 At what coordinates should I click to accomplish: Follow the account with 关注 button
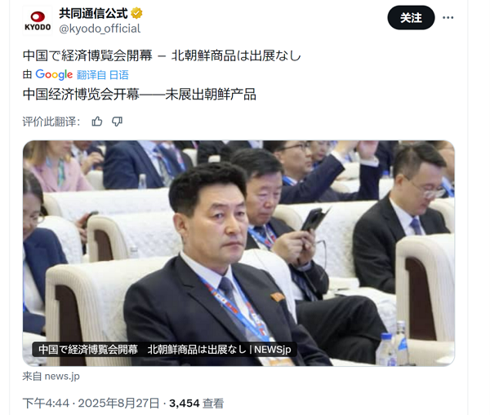pyautogui.click(x=411, y=17)
